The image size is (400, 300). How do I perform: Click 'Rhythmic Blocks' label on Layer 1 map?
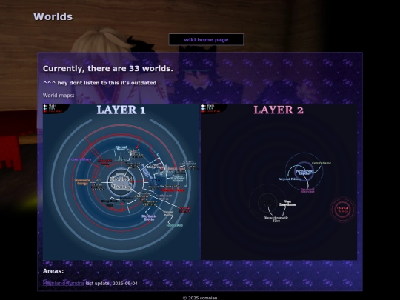tap(149, 218)
